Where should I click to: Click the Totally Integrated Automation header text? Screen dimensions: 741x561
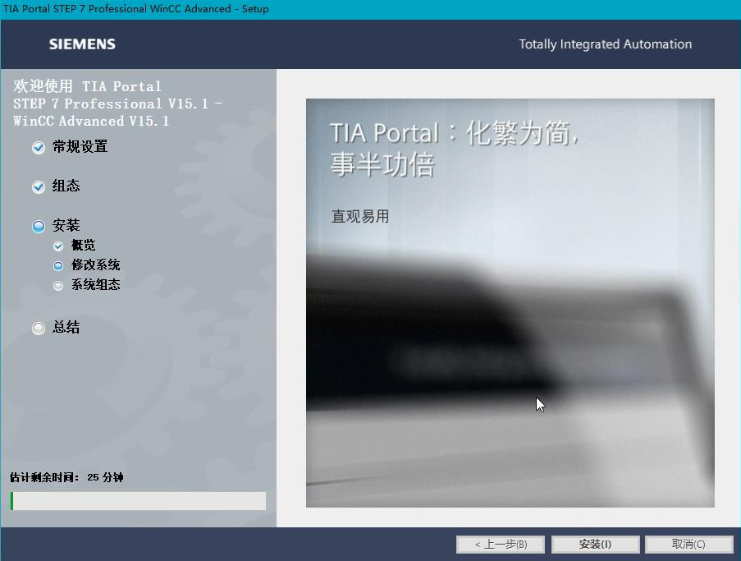(606, 44)
